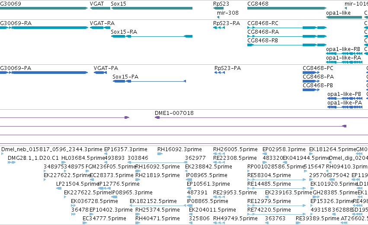This screenshot has height=225, width=368.
Task: Open the G30069-RA transcript feature
Action: (44, 28)
